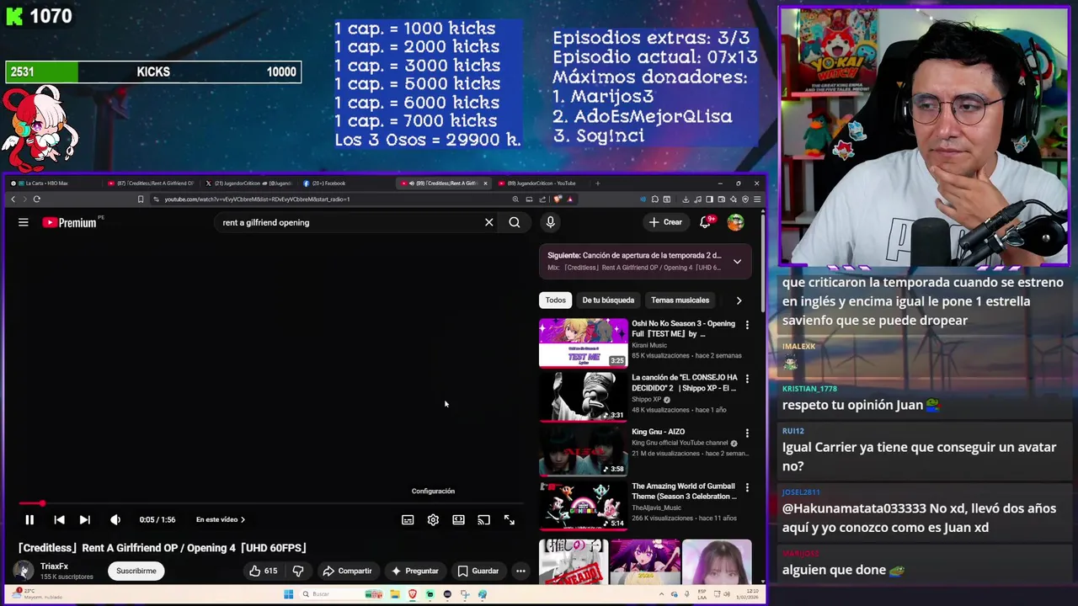Open the Windows Start menu
This screenshot has width=1078, height=606.
[x=288, y=594]
